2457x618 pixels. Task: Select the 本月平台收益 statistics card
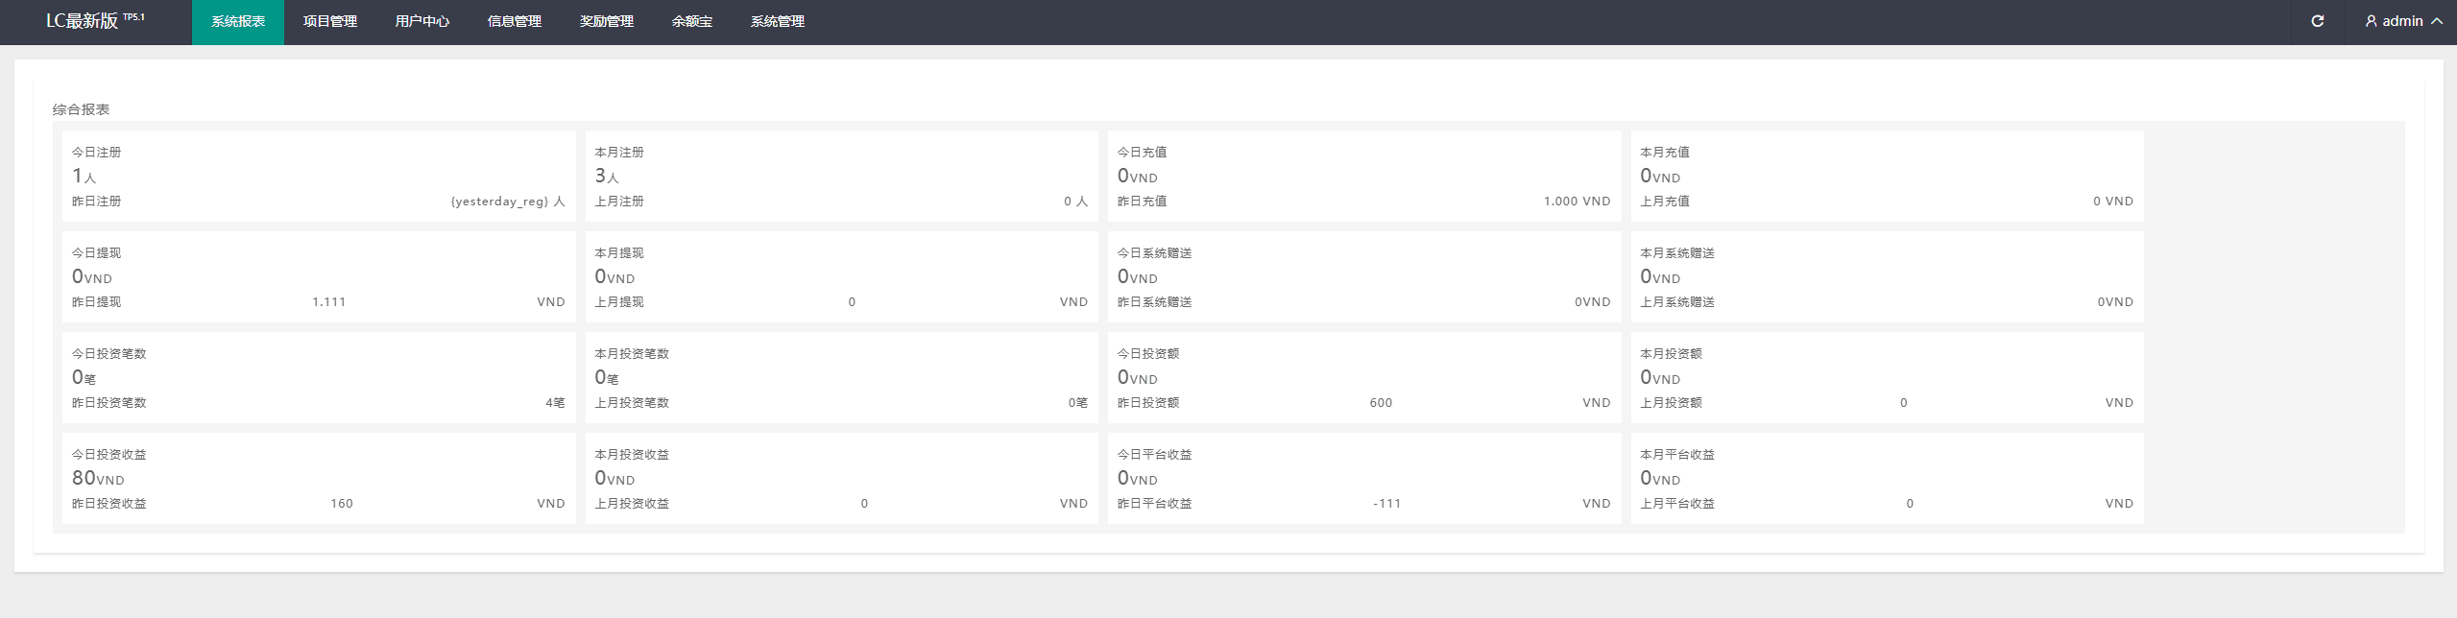[x=1887, y=479]
